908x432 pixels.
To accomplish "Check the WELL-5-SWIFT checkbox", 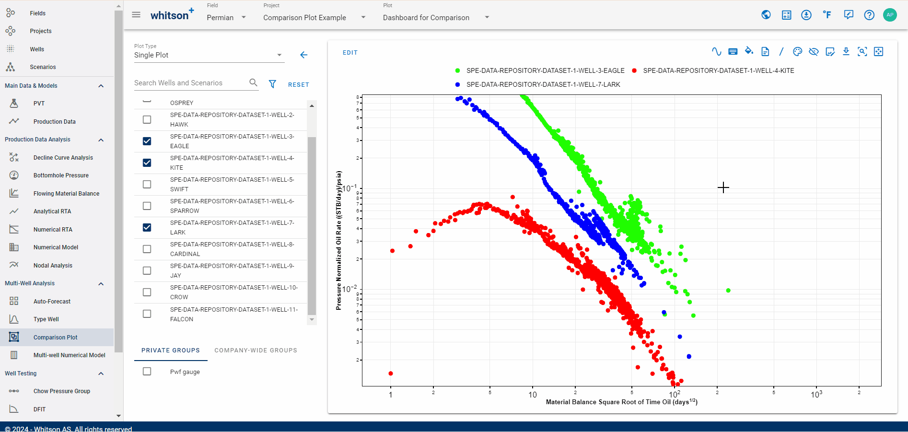I will click(147, 185).
